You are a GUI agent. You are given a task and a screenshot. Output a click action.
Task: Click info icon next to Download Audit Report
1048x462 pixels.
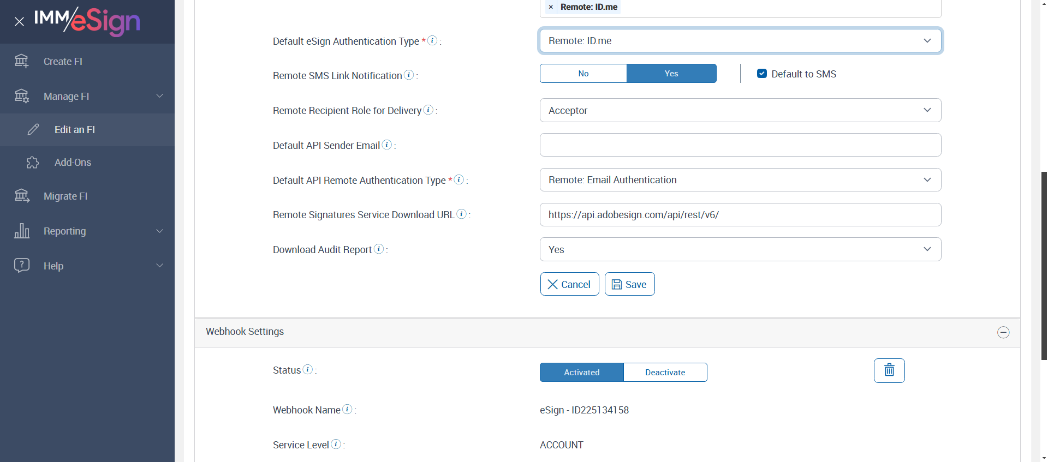pos(379,249)
